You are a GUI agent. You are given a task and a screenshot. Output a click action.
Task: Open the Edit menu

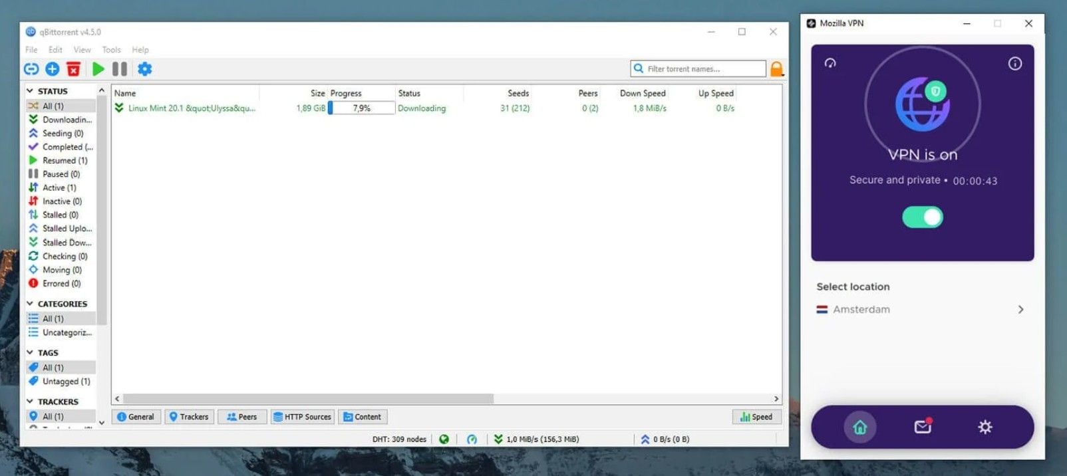pyautogui.click(x=55, y=50)
